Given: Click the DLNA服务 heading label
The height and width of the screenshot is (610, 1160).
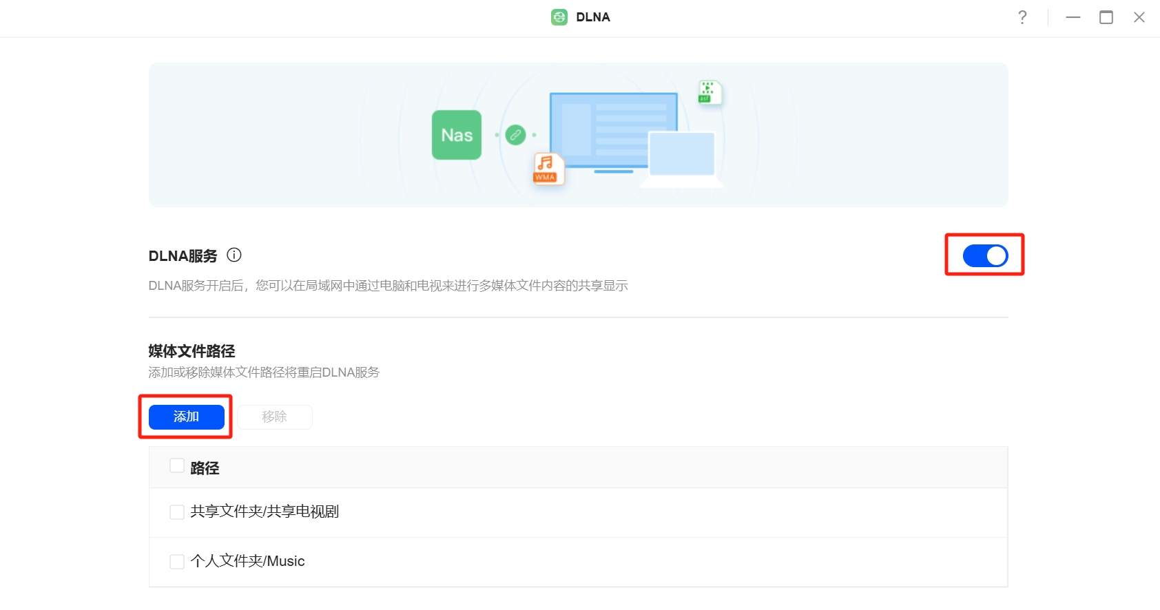Looking at the screenshot, I should tap(183, 256).
